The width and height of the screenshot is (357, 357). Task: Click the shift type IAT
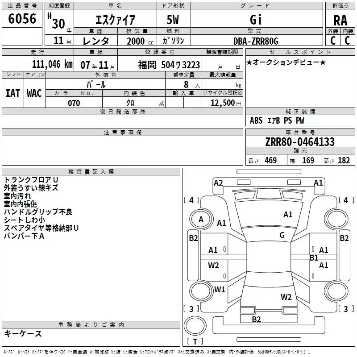pyautogui.click(x=12, y=93)
